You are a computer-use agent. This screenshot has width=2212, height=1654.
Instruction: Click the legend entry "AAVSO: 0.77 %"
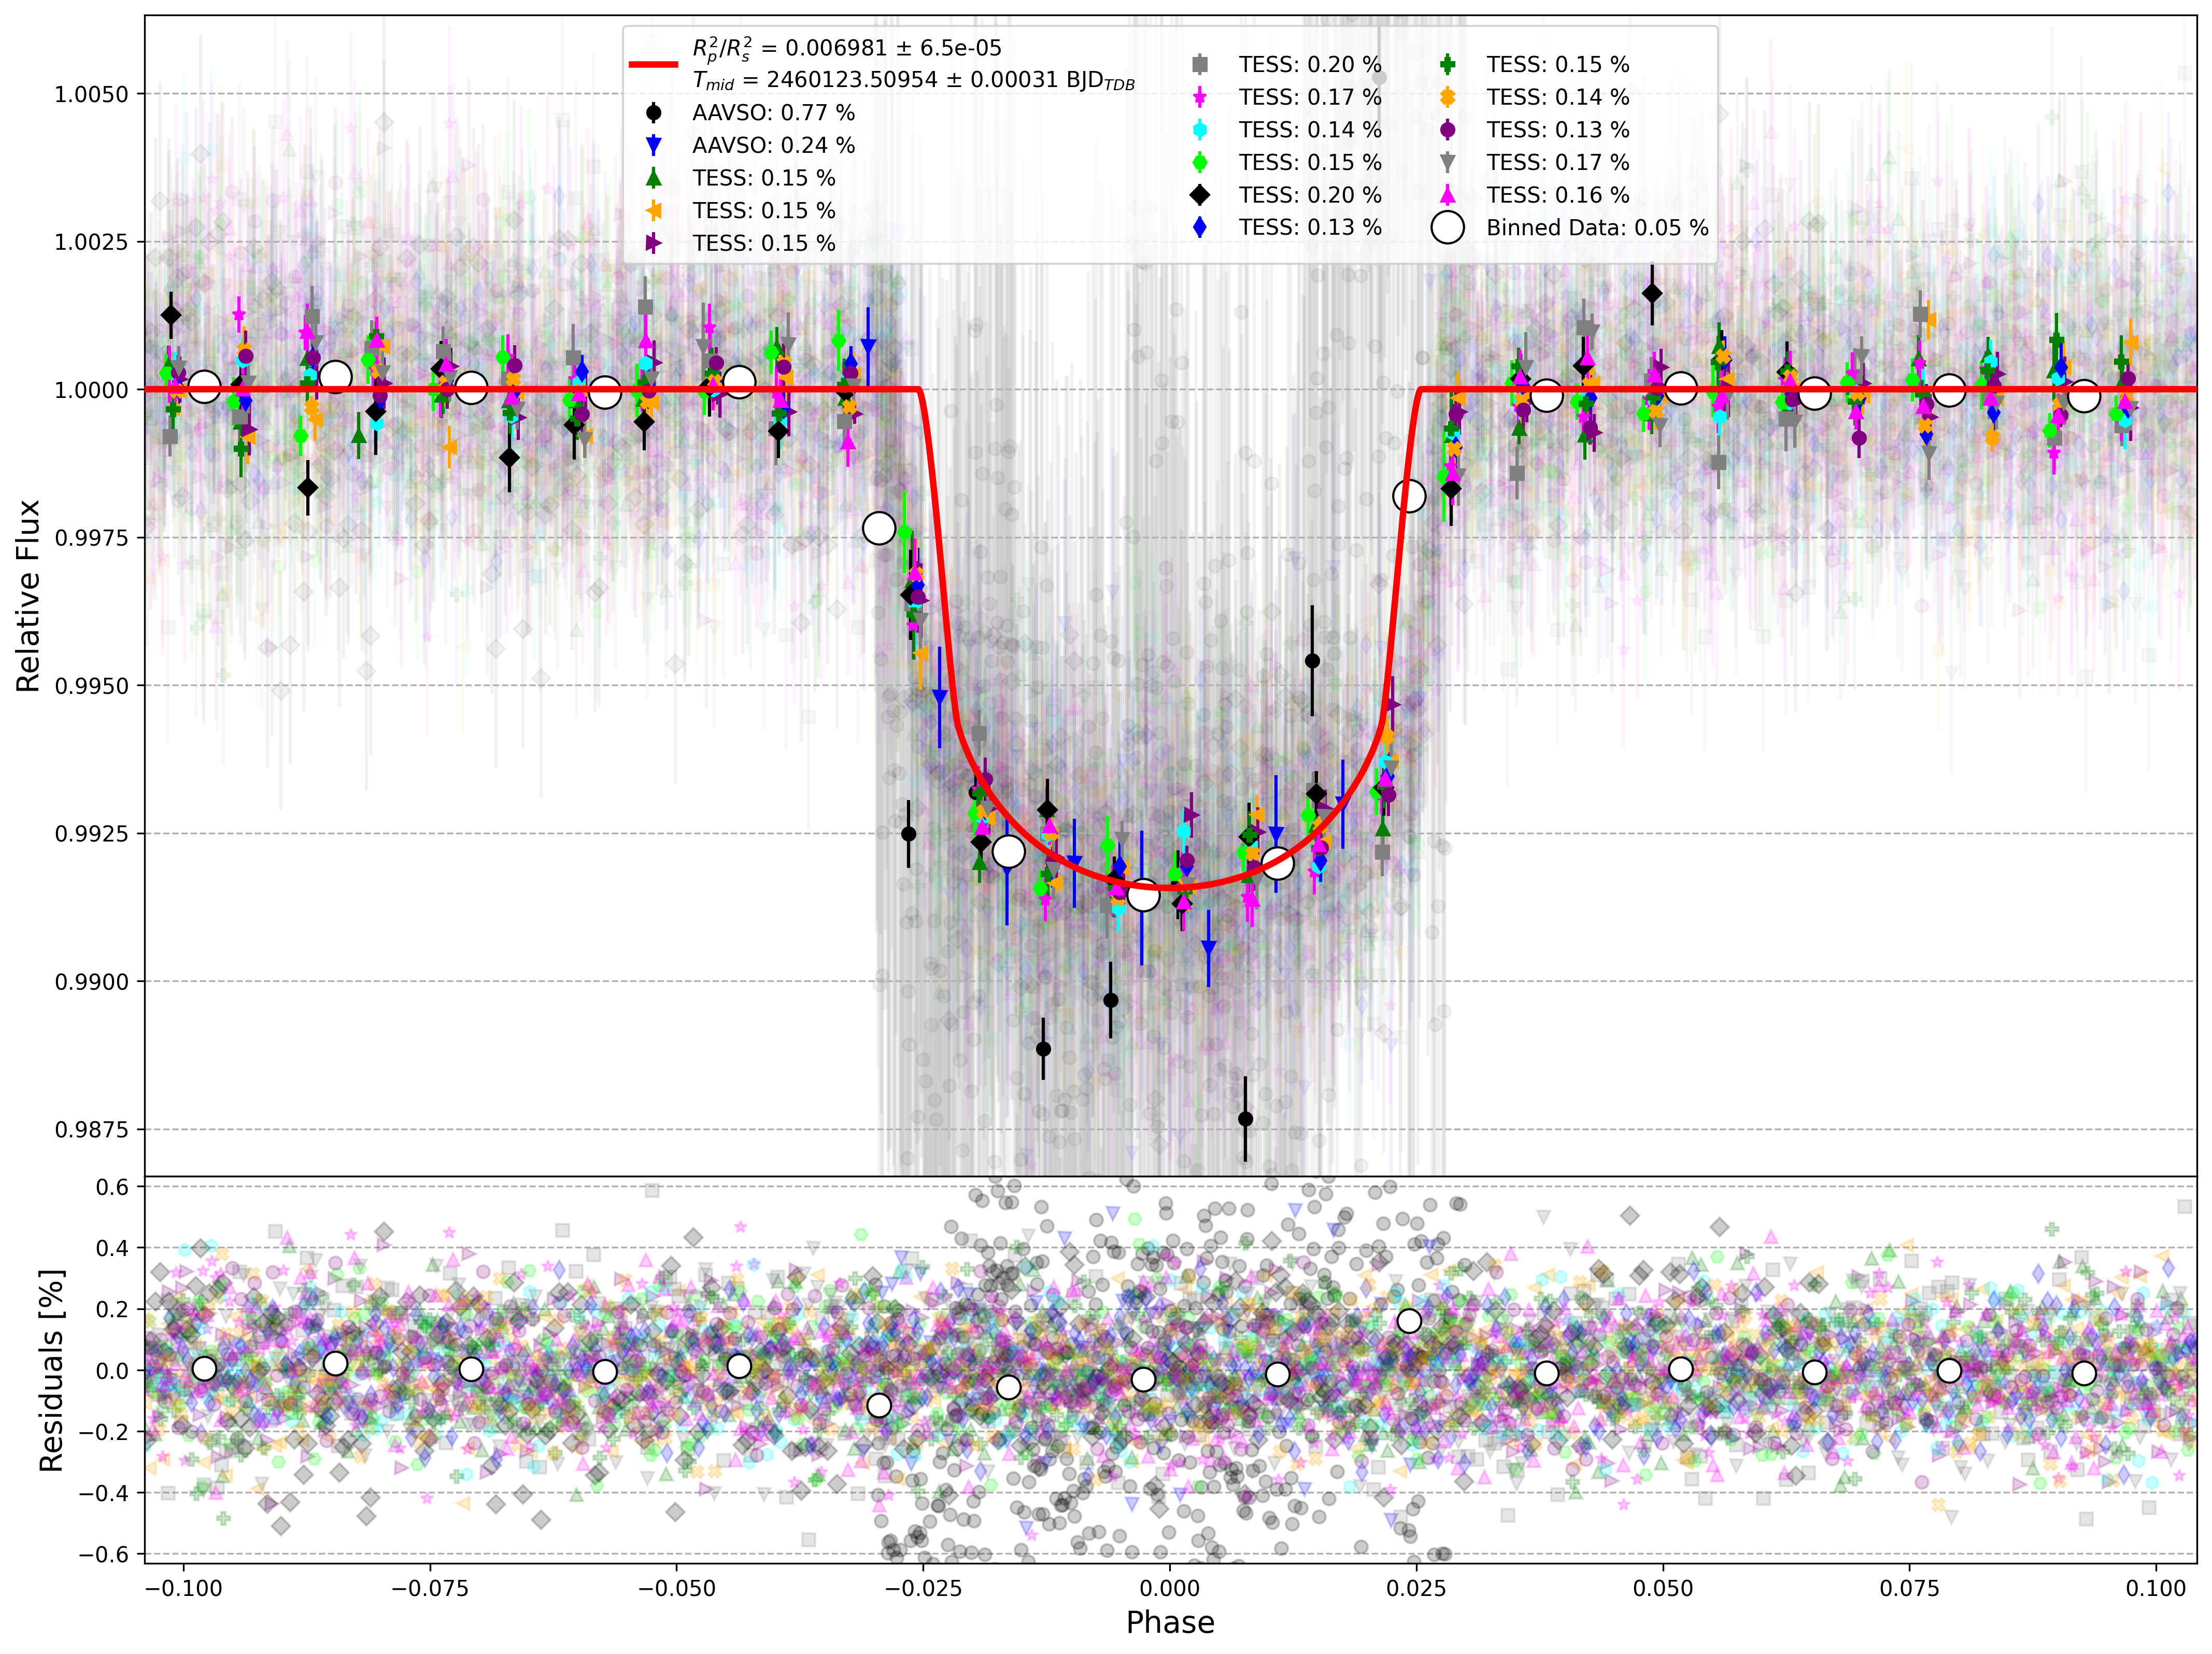pos(773,113)
